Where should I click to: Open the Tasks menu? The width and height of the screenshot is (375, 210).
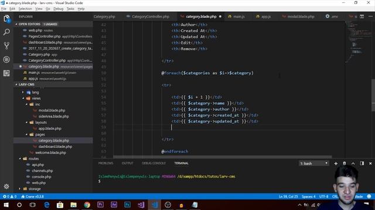[x=70, y=9]
